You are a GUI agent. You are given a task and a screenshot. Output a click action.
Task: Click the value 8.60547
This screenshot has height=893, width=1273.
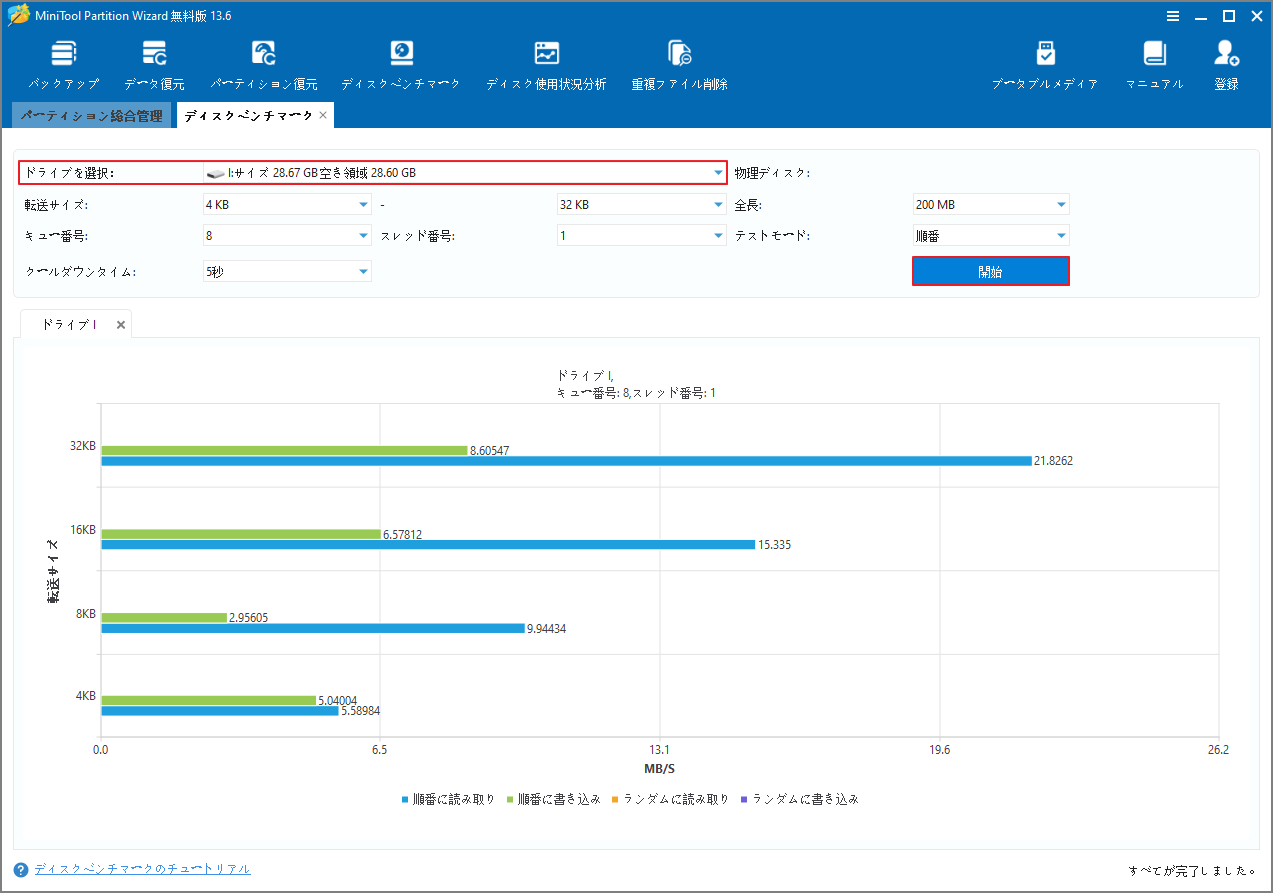(489, 451)
